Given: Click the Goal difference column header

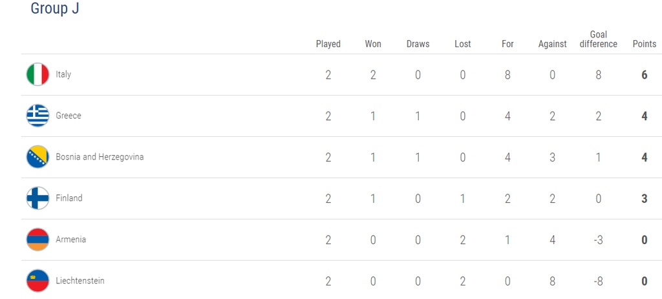Looking at the screenshot, I should point(599,39).
